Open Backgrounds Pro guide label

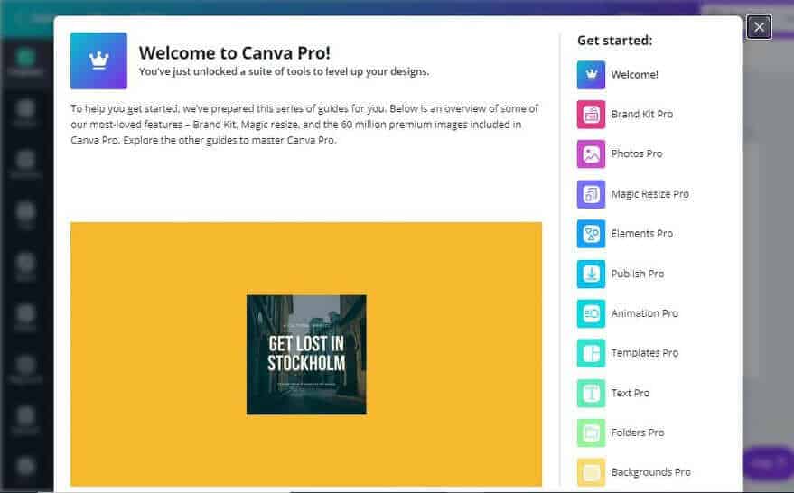(650, 472)
